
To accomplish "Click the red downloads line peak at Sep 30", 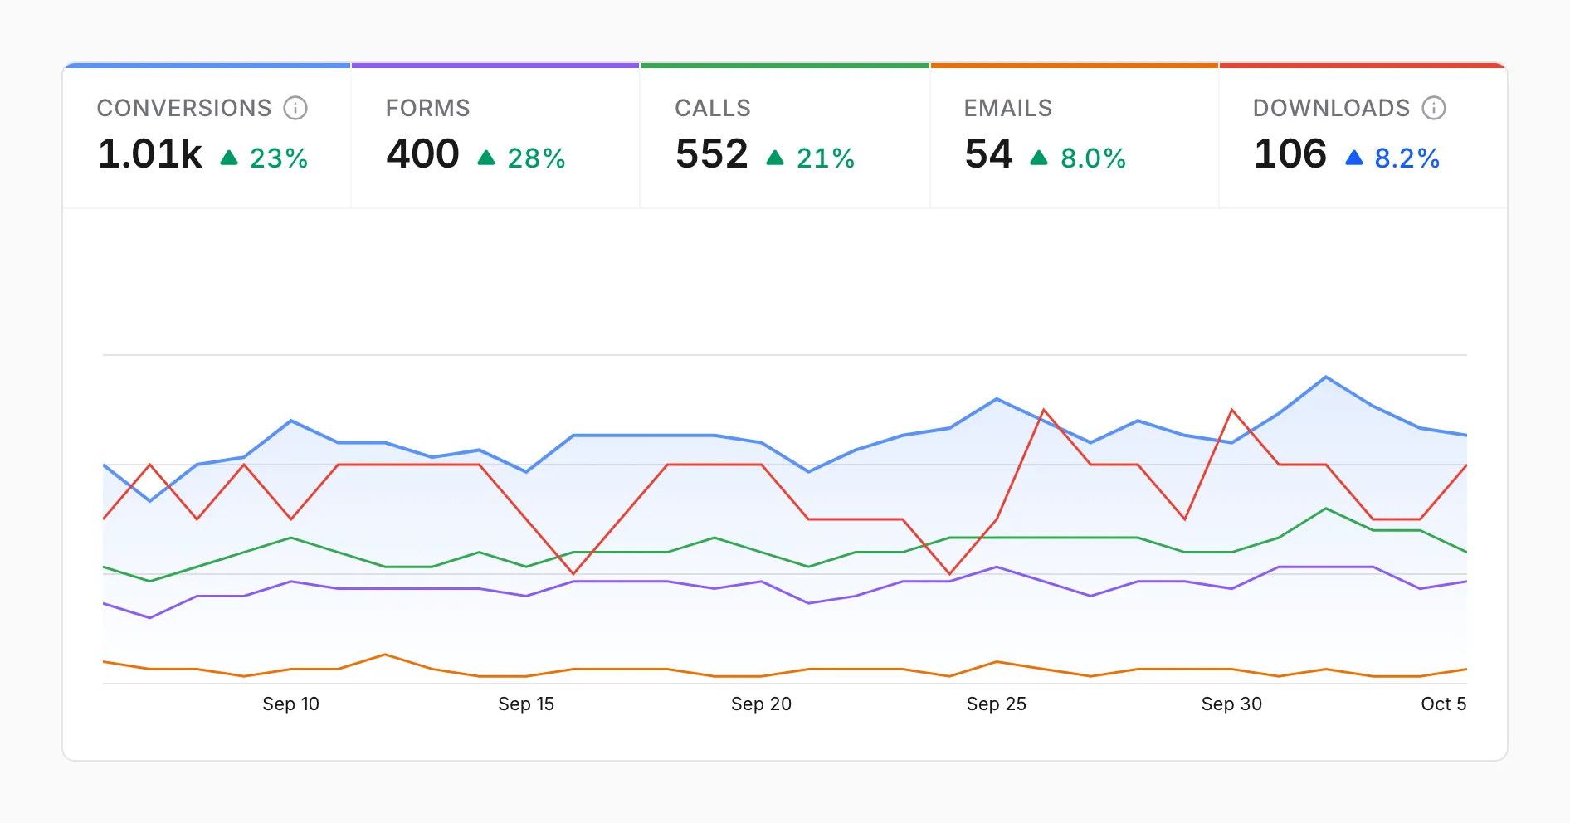I will (1232, 410).
